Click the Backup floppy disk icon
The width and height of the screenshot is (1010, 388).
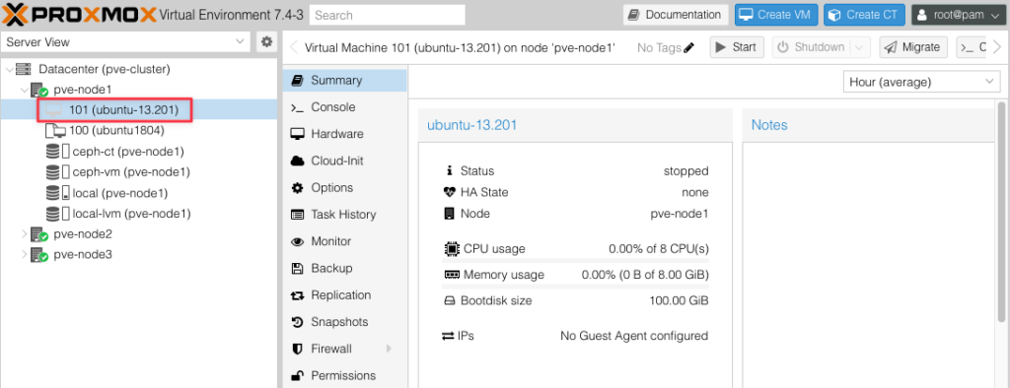point(297,268)
